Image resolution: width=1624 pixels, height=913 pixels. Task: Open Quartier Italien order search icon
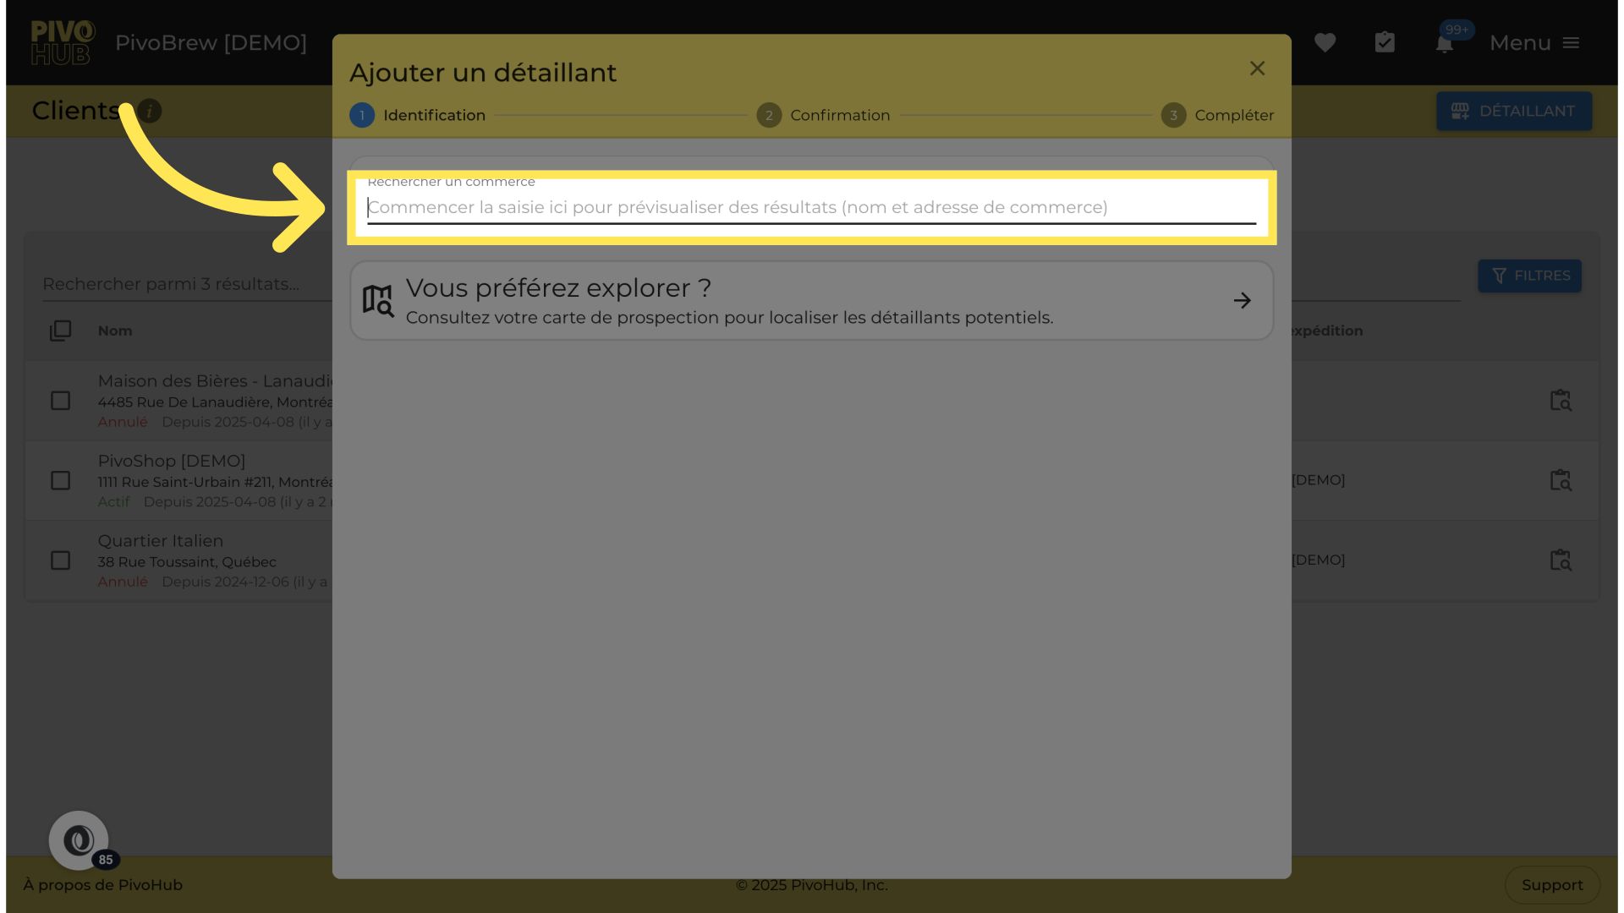tap(1561, 560)
